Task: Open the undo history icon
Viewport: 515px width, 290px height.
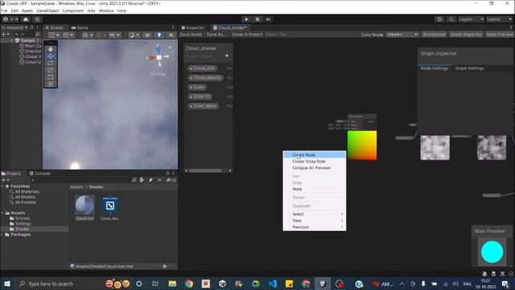Action: click(440, 19)
